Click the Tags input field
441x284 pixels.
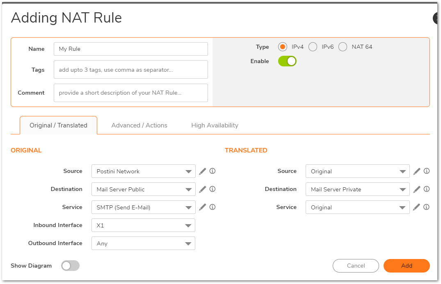tap(131, 70)
